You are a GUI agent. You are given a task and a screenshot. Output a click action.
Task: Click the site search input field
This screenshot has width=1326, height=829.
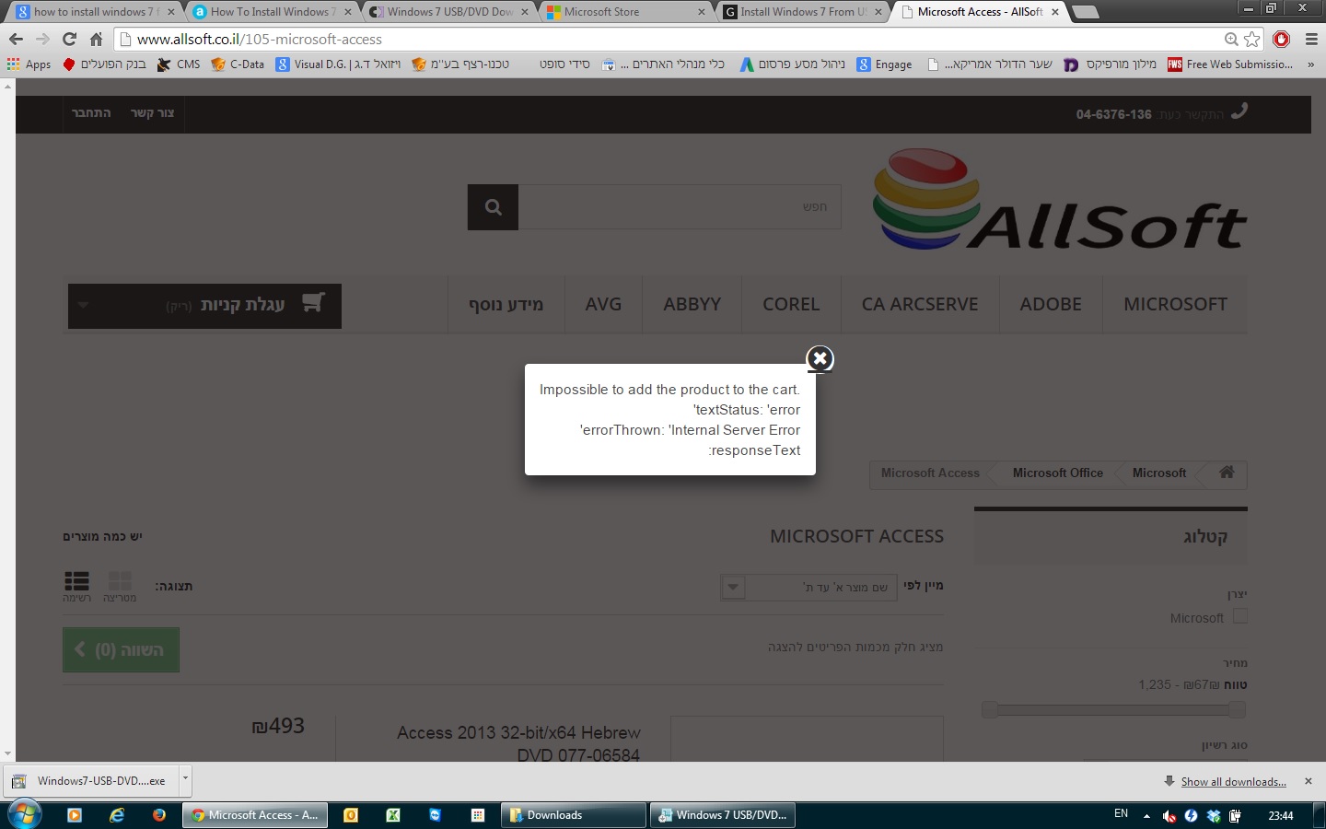(x=680, y=206)
